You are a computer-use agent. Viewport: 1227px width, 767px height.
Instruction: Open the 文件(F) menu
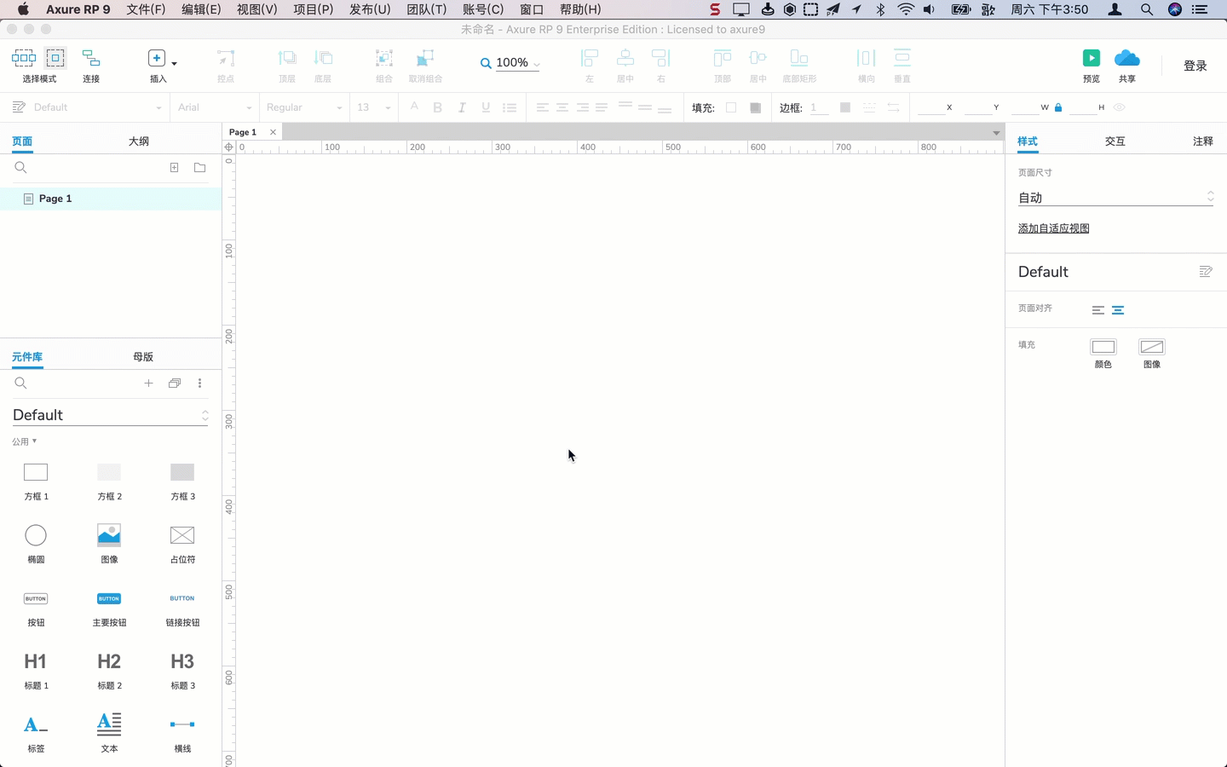[146, 9]
